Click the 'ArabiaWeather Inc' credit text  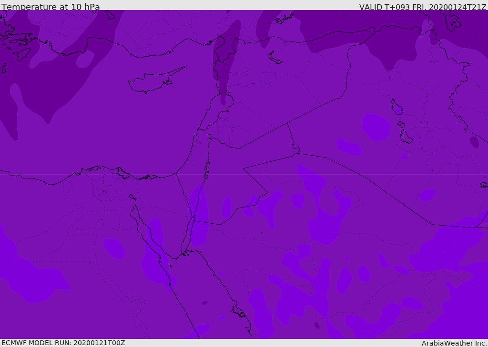(x=454, y=343)
